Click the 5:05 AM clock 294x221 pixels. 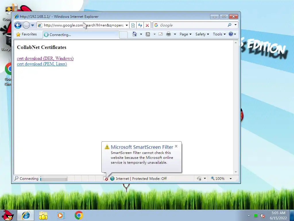click(278, 213)
